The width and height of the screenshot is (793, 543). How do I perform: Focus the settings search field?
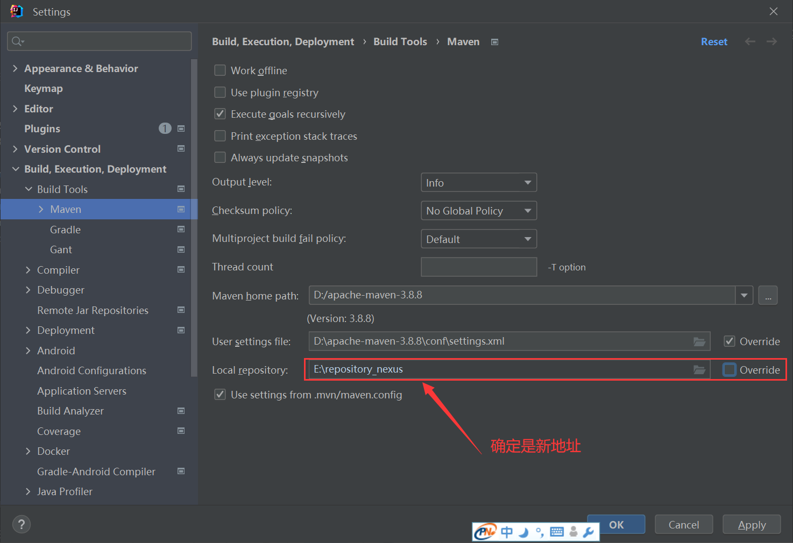click(100, 41)
